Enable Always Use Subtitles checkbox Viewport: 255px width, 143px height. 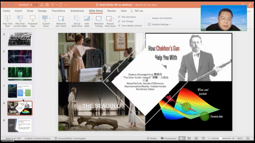tap(149, 18)
